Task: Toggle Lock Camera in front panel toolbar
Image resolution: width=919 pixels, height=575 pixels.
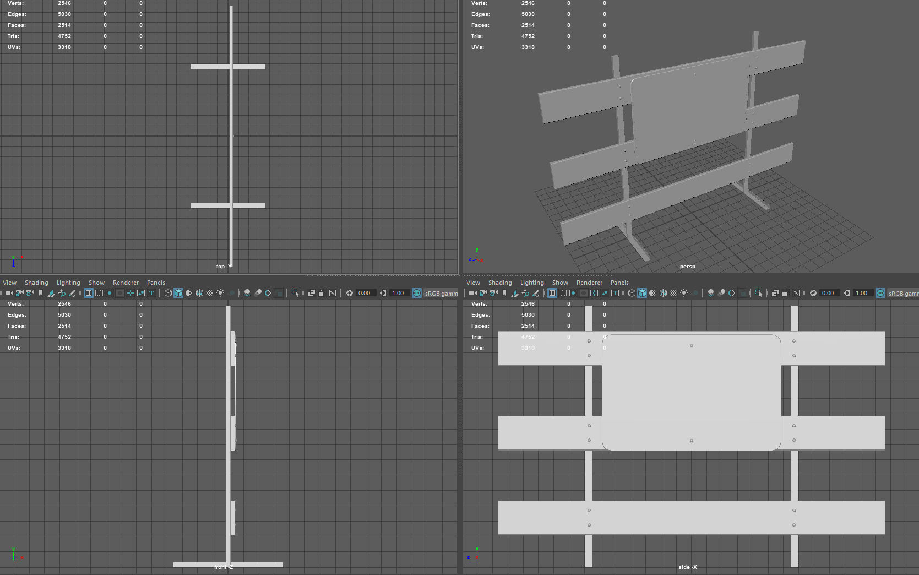Action: (x=20, y=293)
